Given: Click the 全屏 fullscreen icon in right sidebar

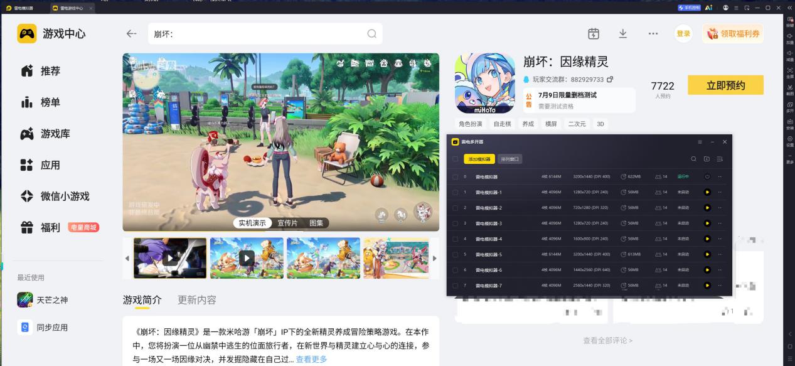Looking at the screenshot, I should tap(790, 72).
